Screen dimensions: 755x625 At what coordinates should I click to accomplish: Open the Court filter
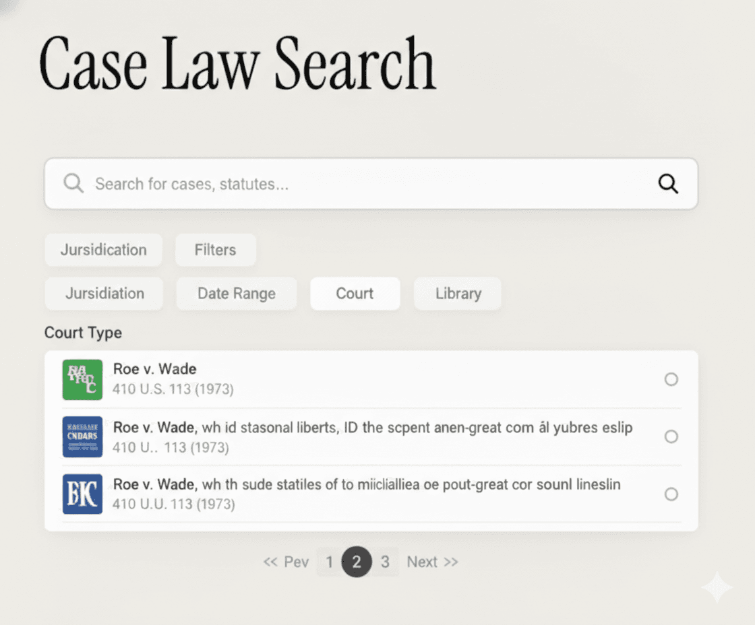point(355,294)
